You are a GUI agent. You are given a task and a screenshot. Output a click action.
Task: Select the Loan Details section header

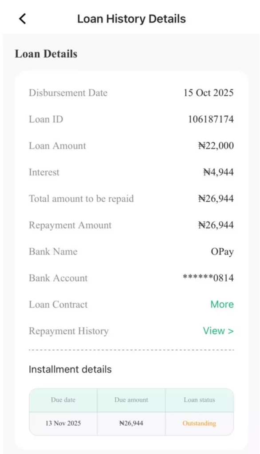(x=47, y=54)
